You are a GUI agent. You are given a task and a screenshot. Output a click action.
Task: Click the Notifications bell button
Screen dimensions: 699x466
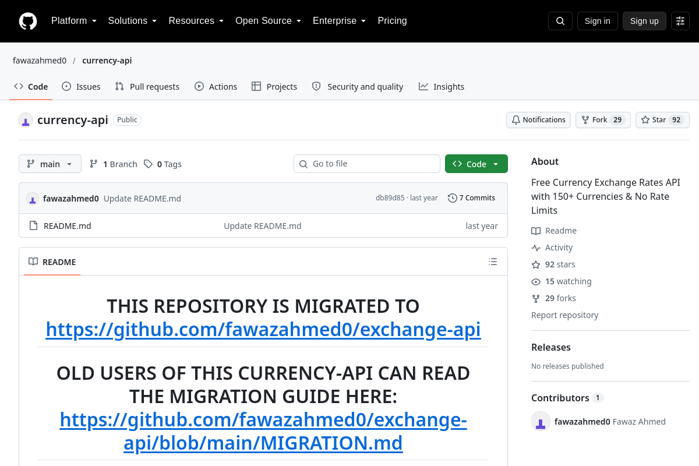(538, 120)
